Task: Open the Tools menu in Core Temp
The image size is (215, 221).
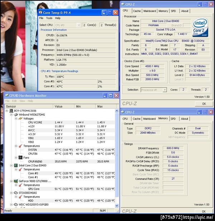Action: pos(49,18)
